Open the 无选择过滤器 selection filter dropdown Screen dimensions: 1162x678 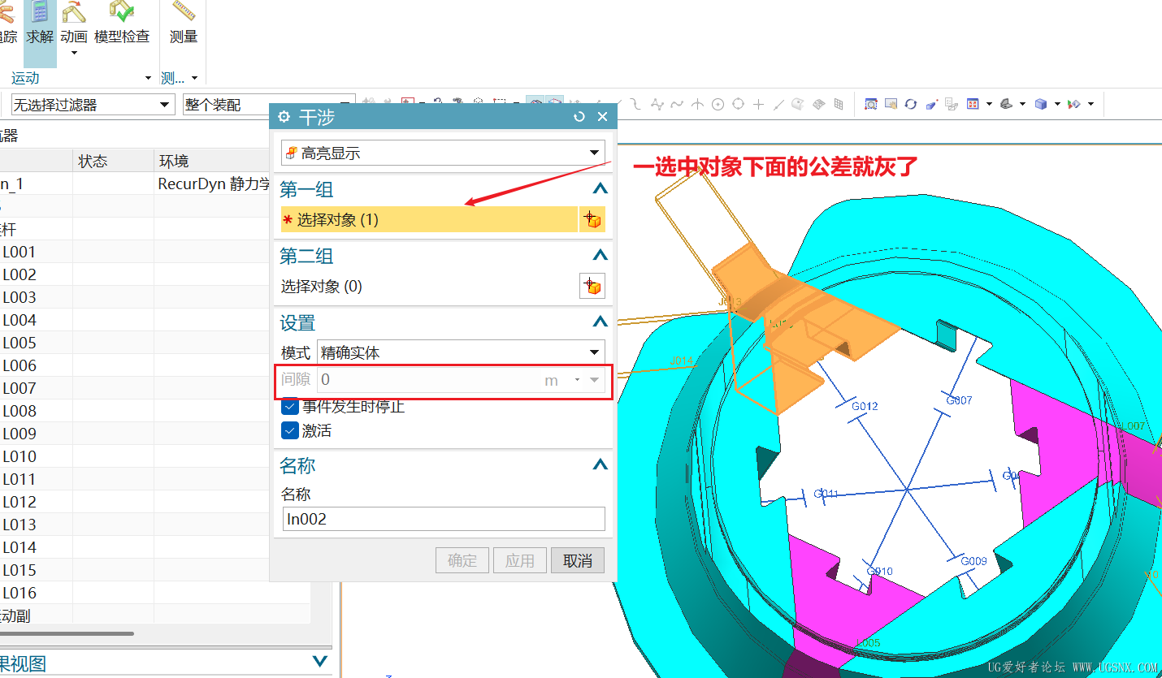coord(163,104)
